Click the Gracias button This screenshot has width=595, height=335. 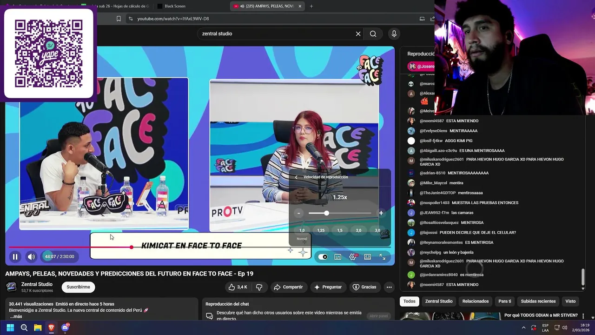364,287
